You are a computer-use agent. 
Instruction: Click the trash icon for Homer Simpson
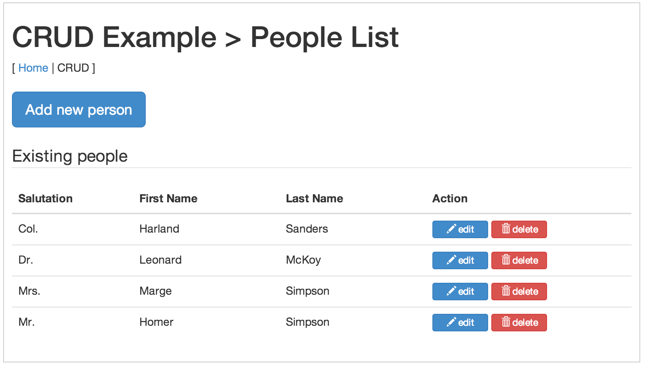click(506, 322)
